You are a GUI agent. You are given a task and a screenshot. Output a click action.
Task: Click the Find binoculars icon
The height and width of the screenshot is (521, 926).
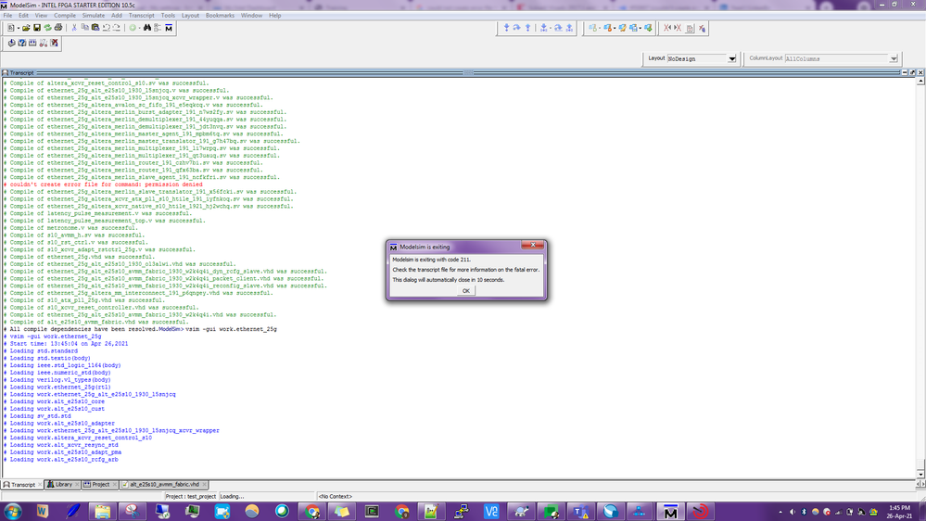coord(147,28)
